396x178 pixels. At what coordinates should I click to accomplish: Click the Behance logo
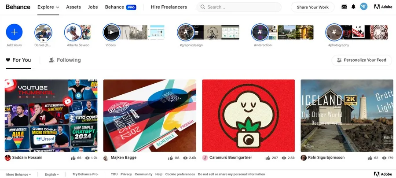point(18,7)
